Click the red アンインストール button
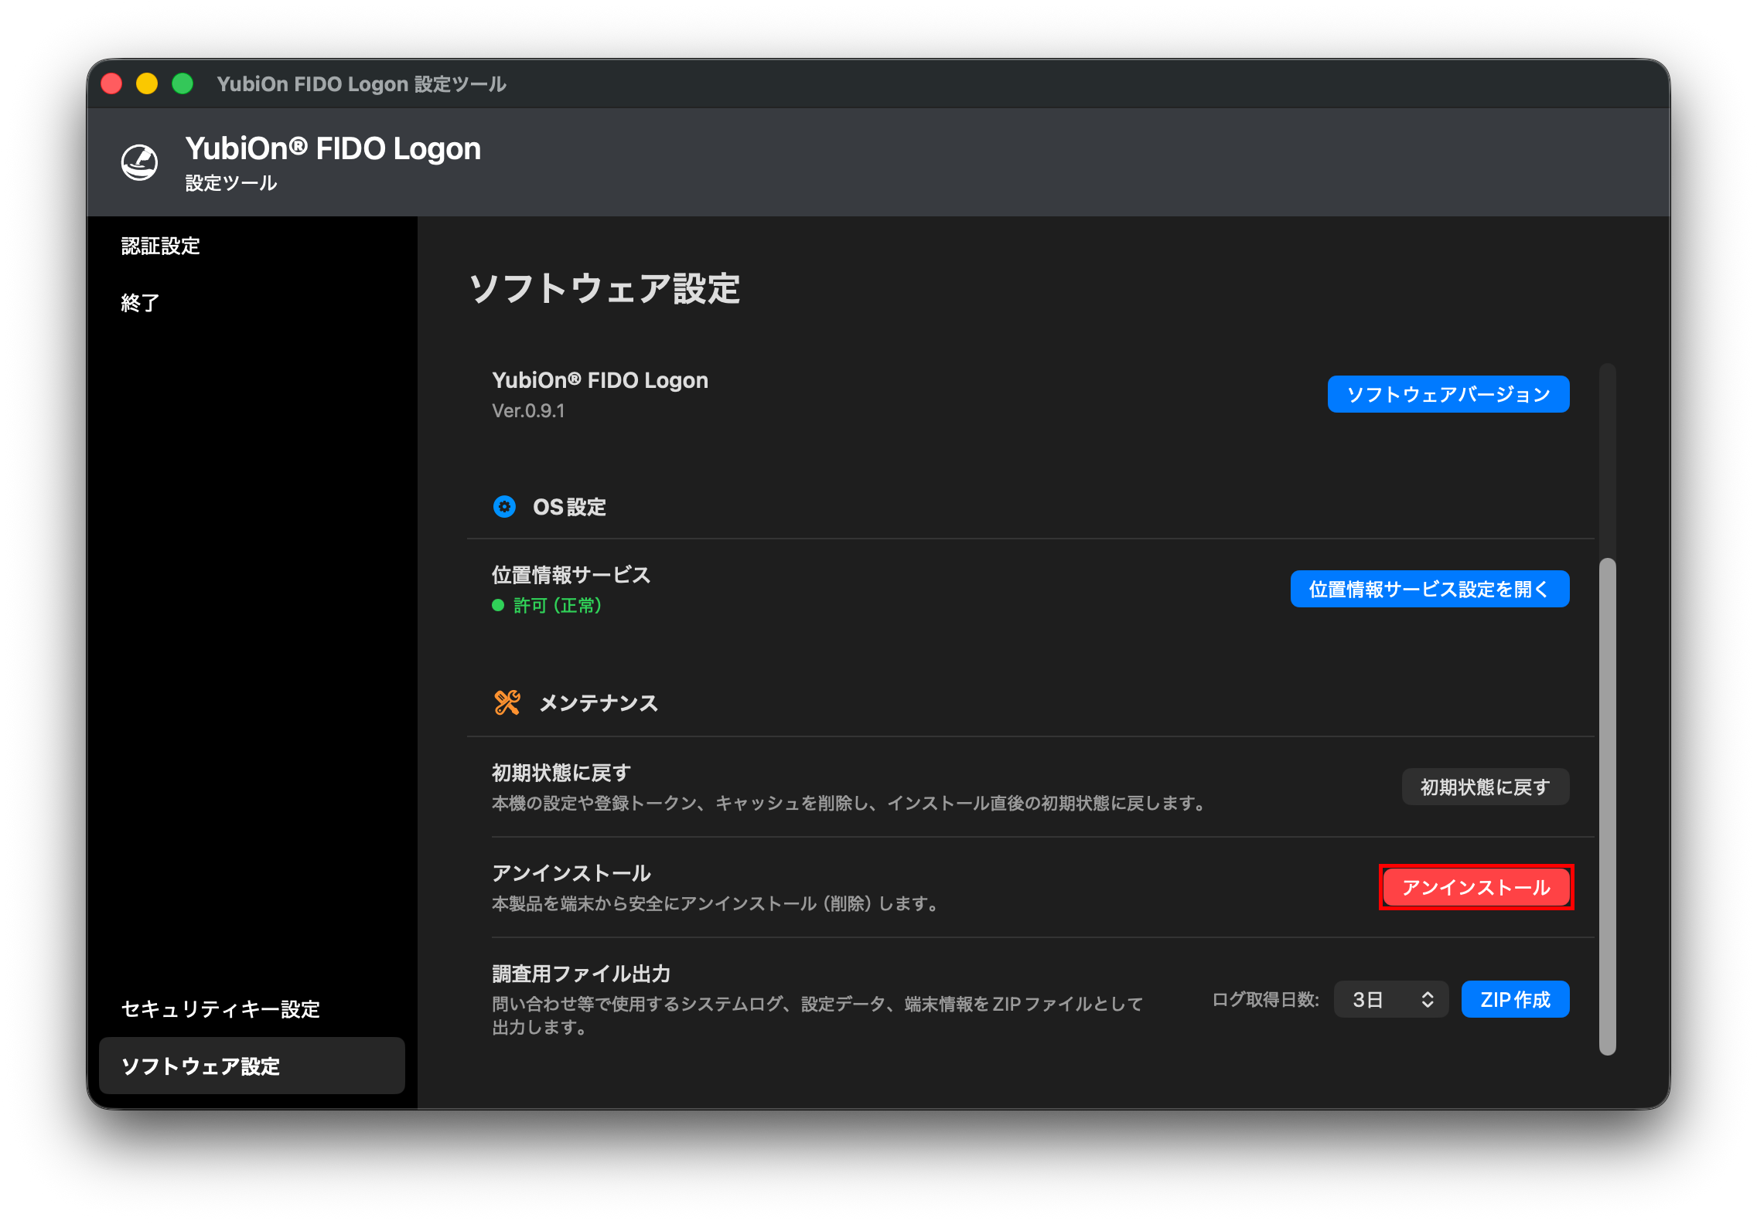1757x1224 pixels. [x=1476, y=887]
